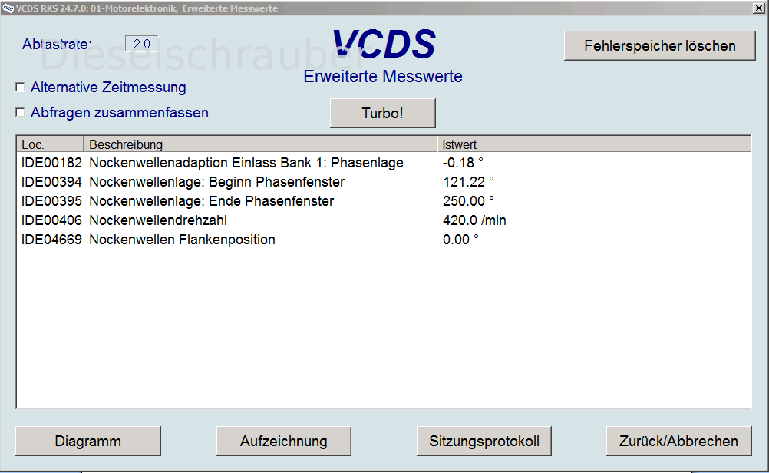Click the Abtastrate value field
This screenshot has width=769, height=473.
point(142,44)
